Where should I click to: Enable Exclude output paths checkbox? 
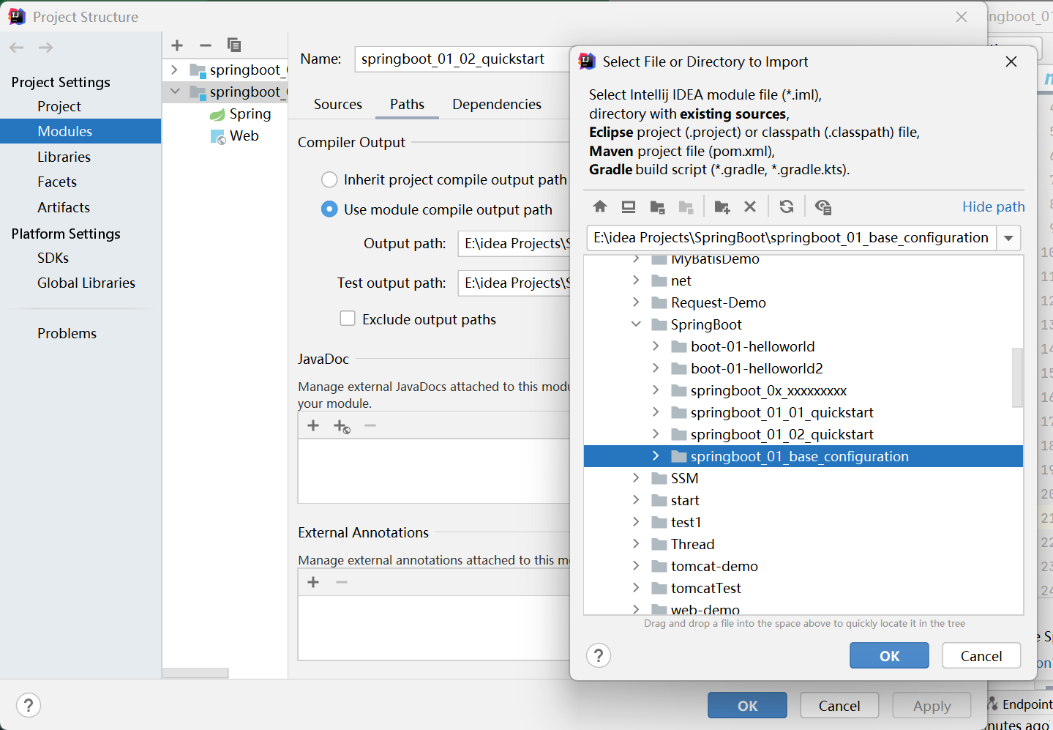click(x=348, y=319)
